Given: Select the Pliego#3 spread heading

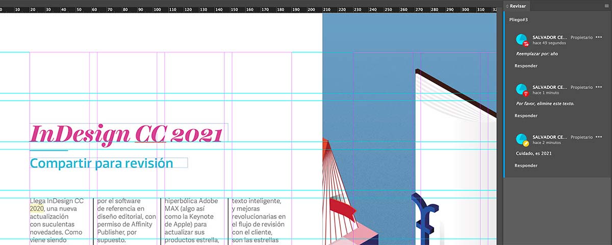Looking at the screenshot, I should [519, 19].
